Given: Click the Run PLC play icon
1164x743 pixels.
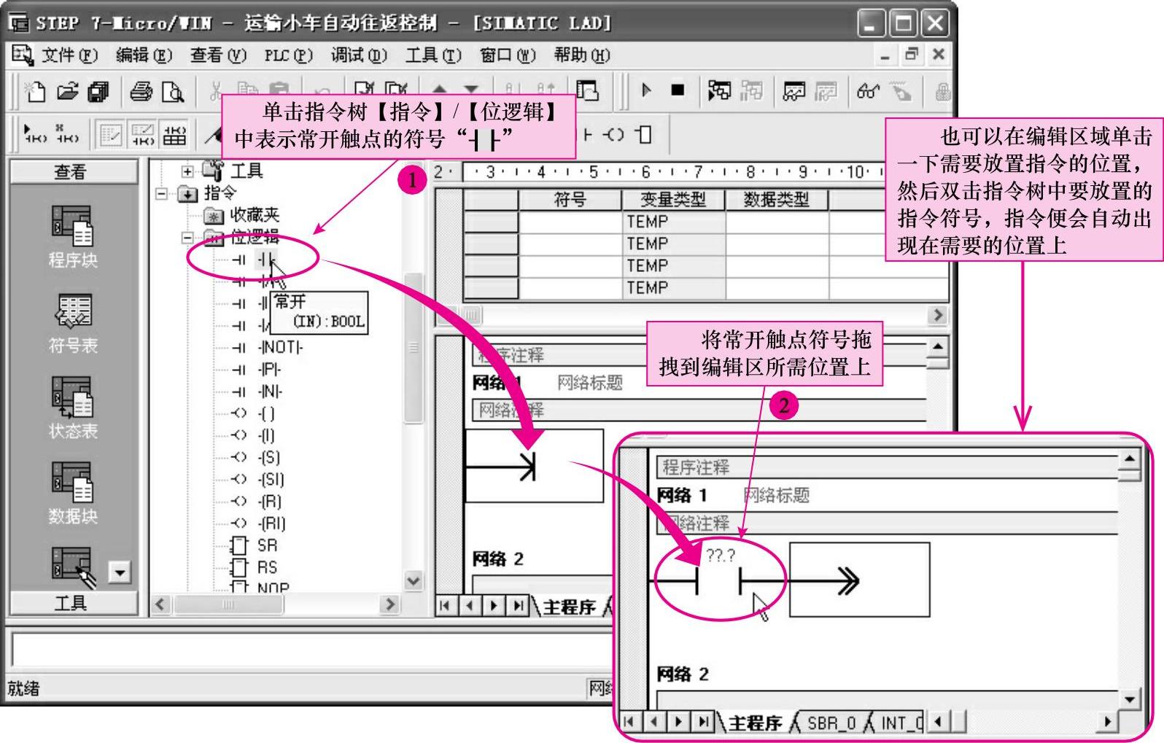Looking at the screenshot, I should click(x=645, y=90).
